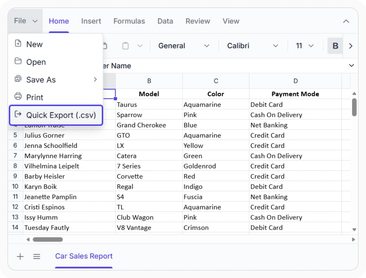Screen dimensions: 366x278
Task: Select row 10 header
Action: point(15,186)
